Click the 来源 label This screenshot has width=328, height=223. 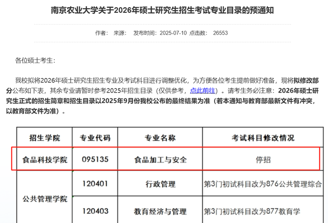pyautogui.click(x=120, y=33)
